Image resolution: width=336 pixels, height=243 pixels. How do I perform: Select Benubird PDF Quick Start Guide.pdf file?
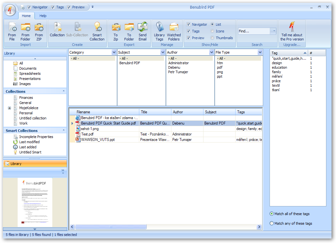pos(108,123)
